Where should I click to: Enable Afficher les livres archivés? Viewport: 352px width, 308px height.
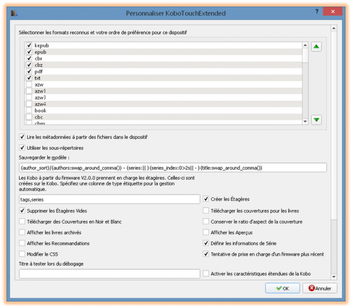pyautogui.click(x=22, y=232)
